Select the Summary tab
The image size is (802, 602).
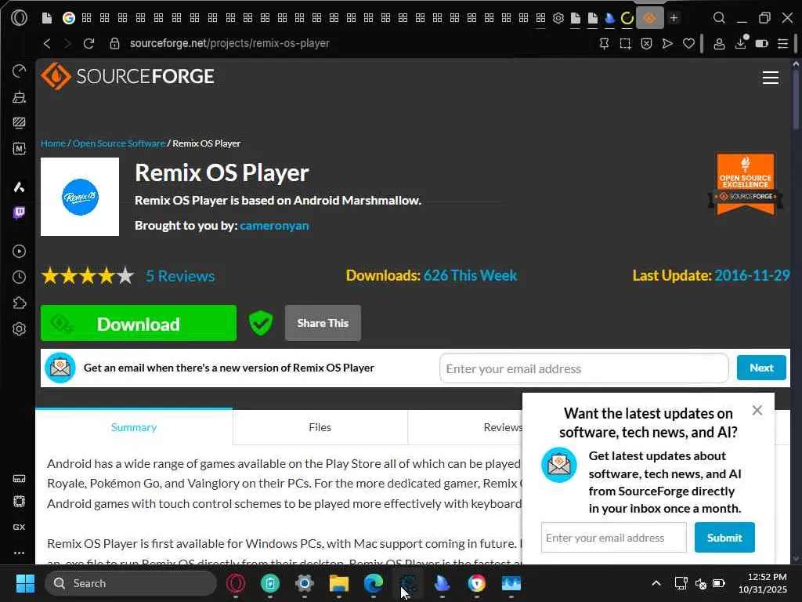click(134, 427)
